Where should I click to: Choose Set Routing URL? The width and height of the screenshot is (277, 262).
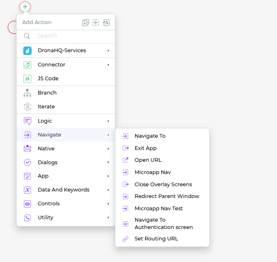162,239
